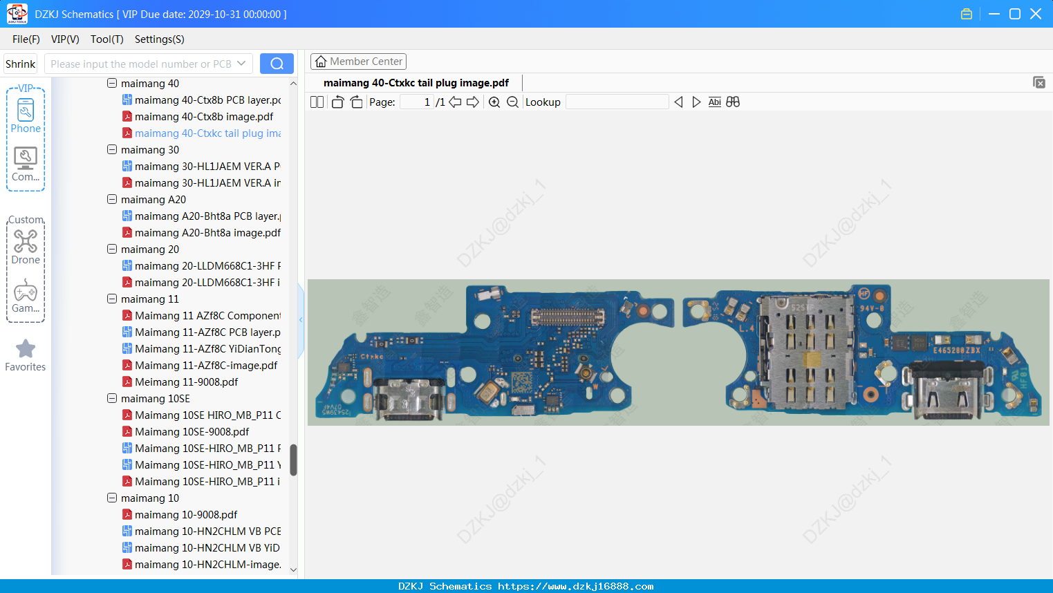Open the Computer category icon
The width and height of the screenshot is (1053, 593).
(26, 164)
